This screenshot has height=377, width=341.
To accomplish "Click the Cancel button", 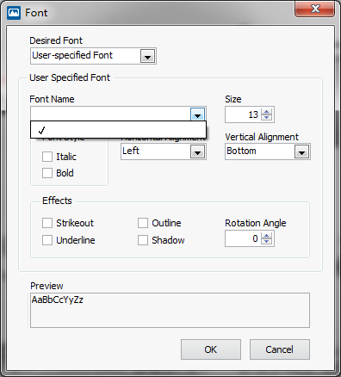I will [x=280, y=349].
